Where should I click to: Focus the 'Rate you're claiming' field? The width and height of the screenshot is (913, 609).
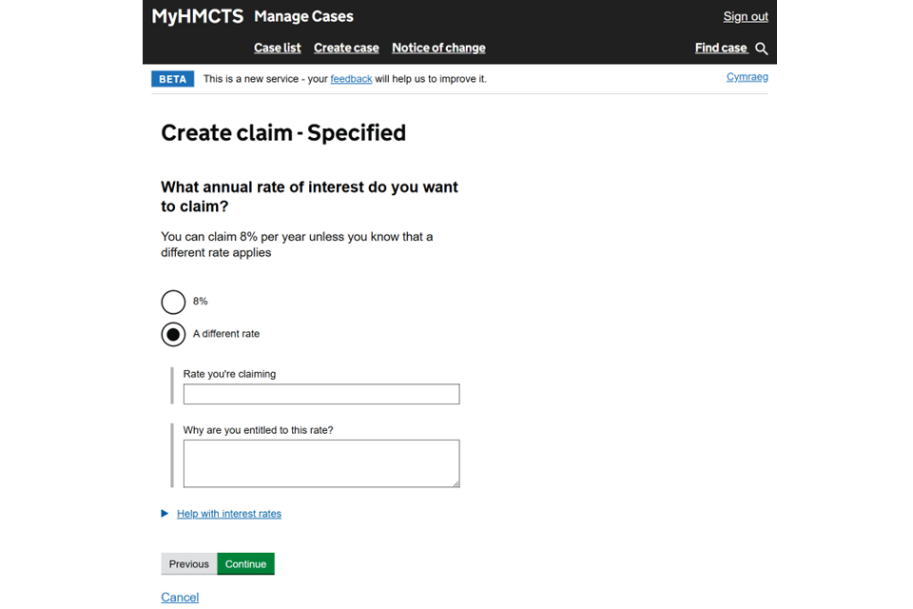coord(321,394)
